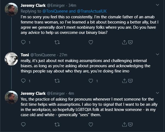Expand options chevron on last Jeremy Clark tweet
165x132 pixels.
click(157, 93)
